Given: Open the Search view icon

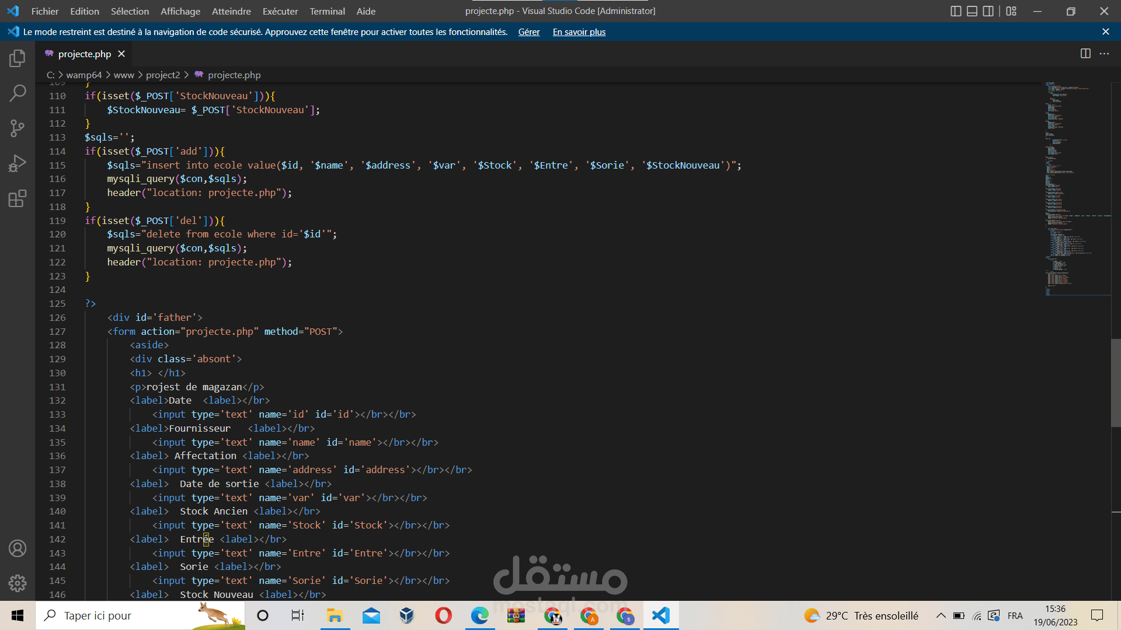Looking at the screenshot, I should 18,93.
